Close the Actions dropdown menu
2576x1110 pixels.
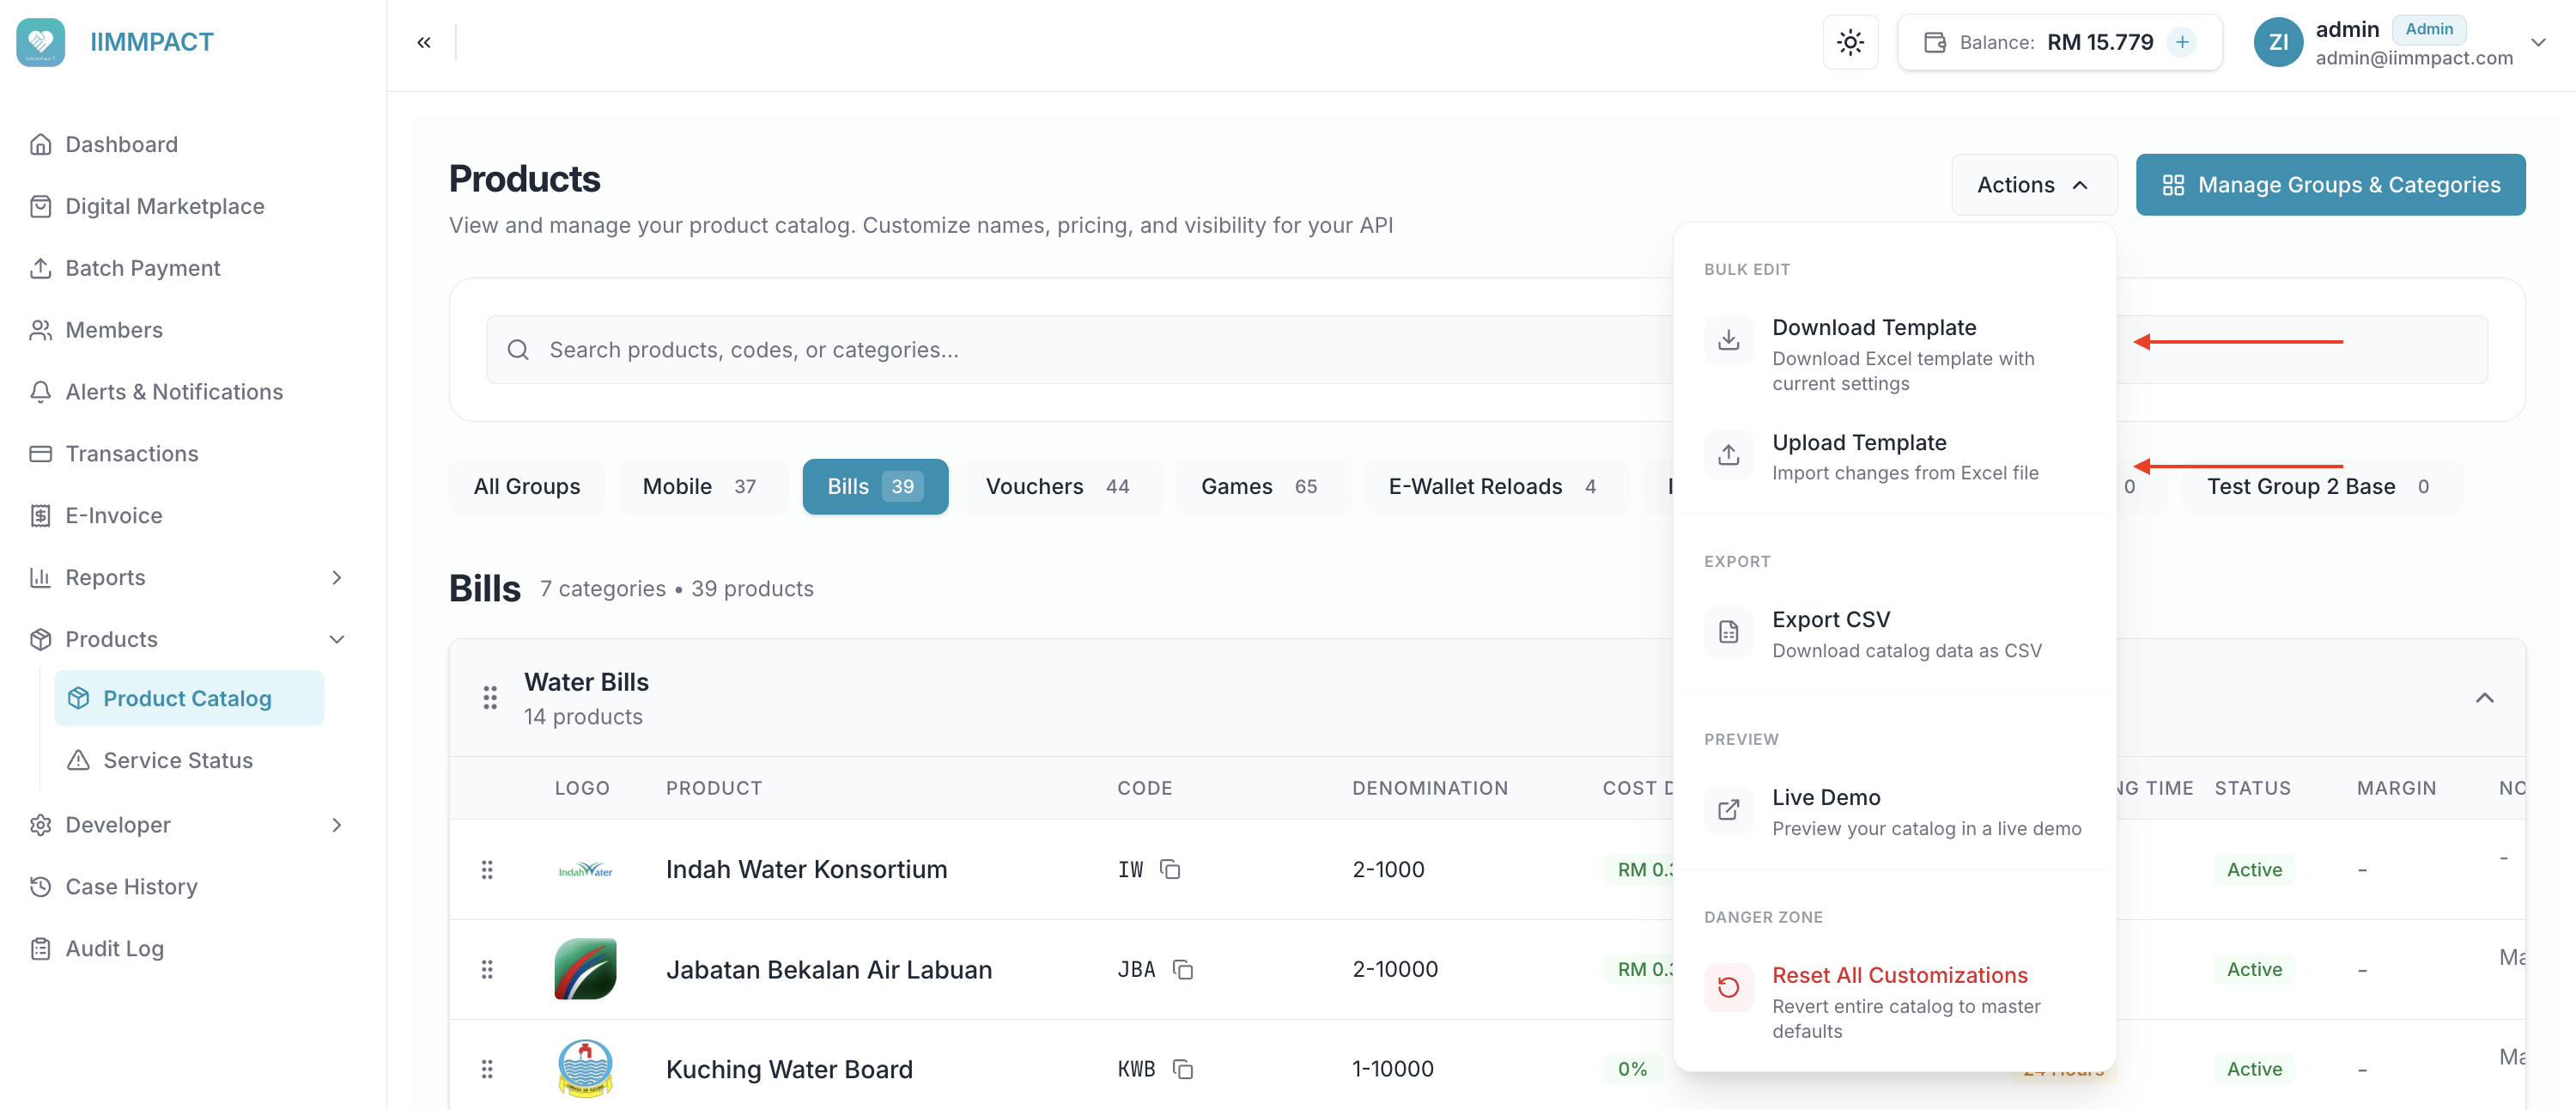tap(2034, 186)
